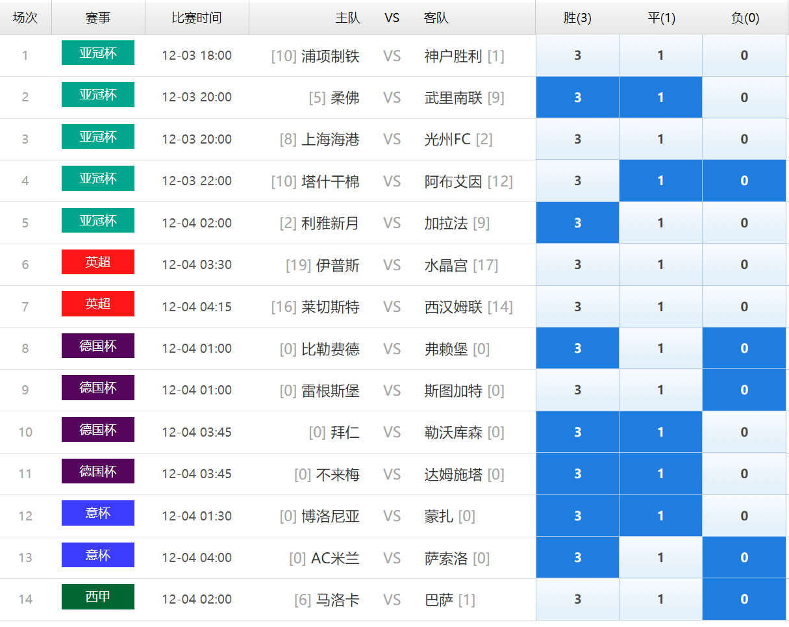Image resolution: width=789 pixels, height=627 pixels.
Task: Deselect win (3) for 比勒费德 vs 弗赖堡
Action: [577, 348]
